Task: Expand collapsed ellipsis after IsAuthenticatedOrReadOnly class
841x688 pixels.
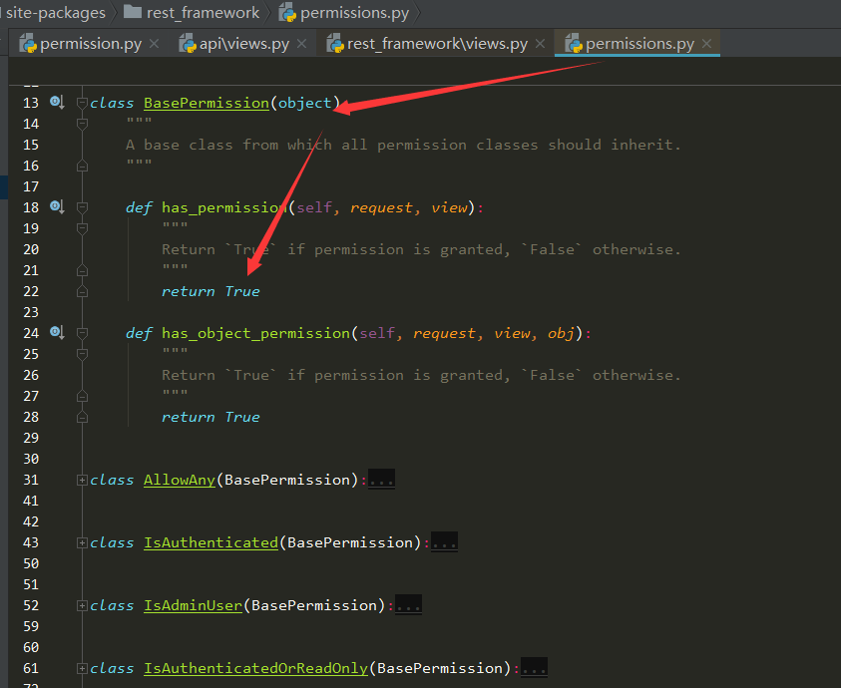Action: (x=534, y=668)
